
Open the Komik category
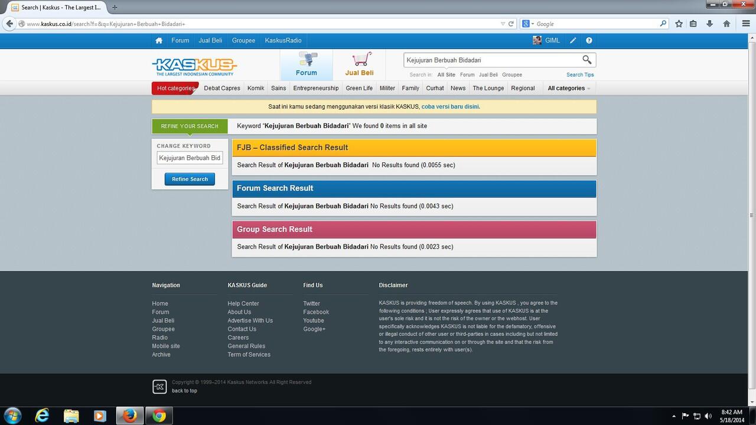pyautogui.click(x=256, y=88)
